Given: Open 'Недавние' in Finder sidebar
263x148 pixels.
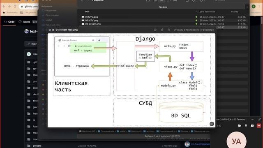Looking at the screenshot, I should coord(51,10).
